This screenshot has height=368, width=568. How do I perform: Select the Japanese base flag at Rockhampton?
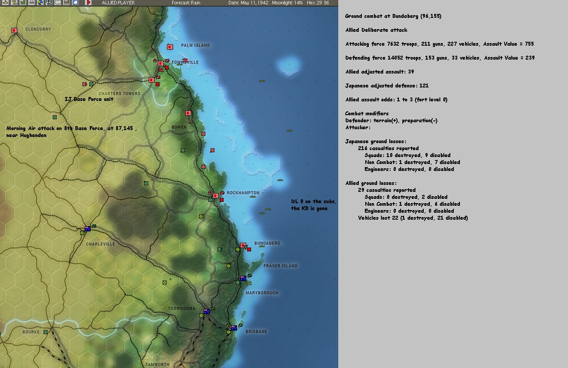tap(216, 196)
